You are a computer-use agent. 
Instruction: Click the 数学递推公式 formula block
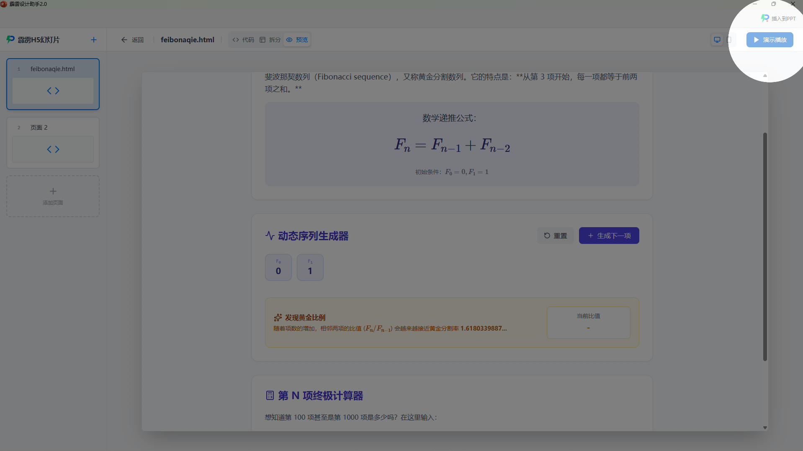(x=452, y=144)
